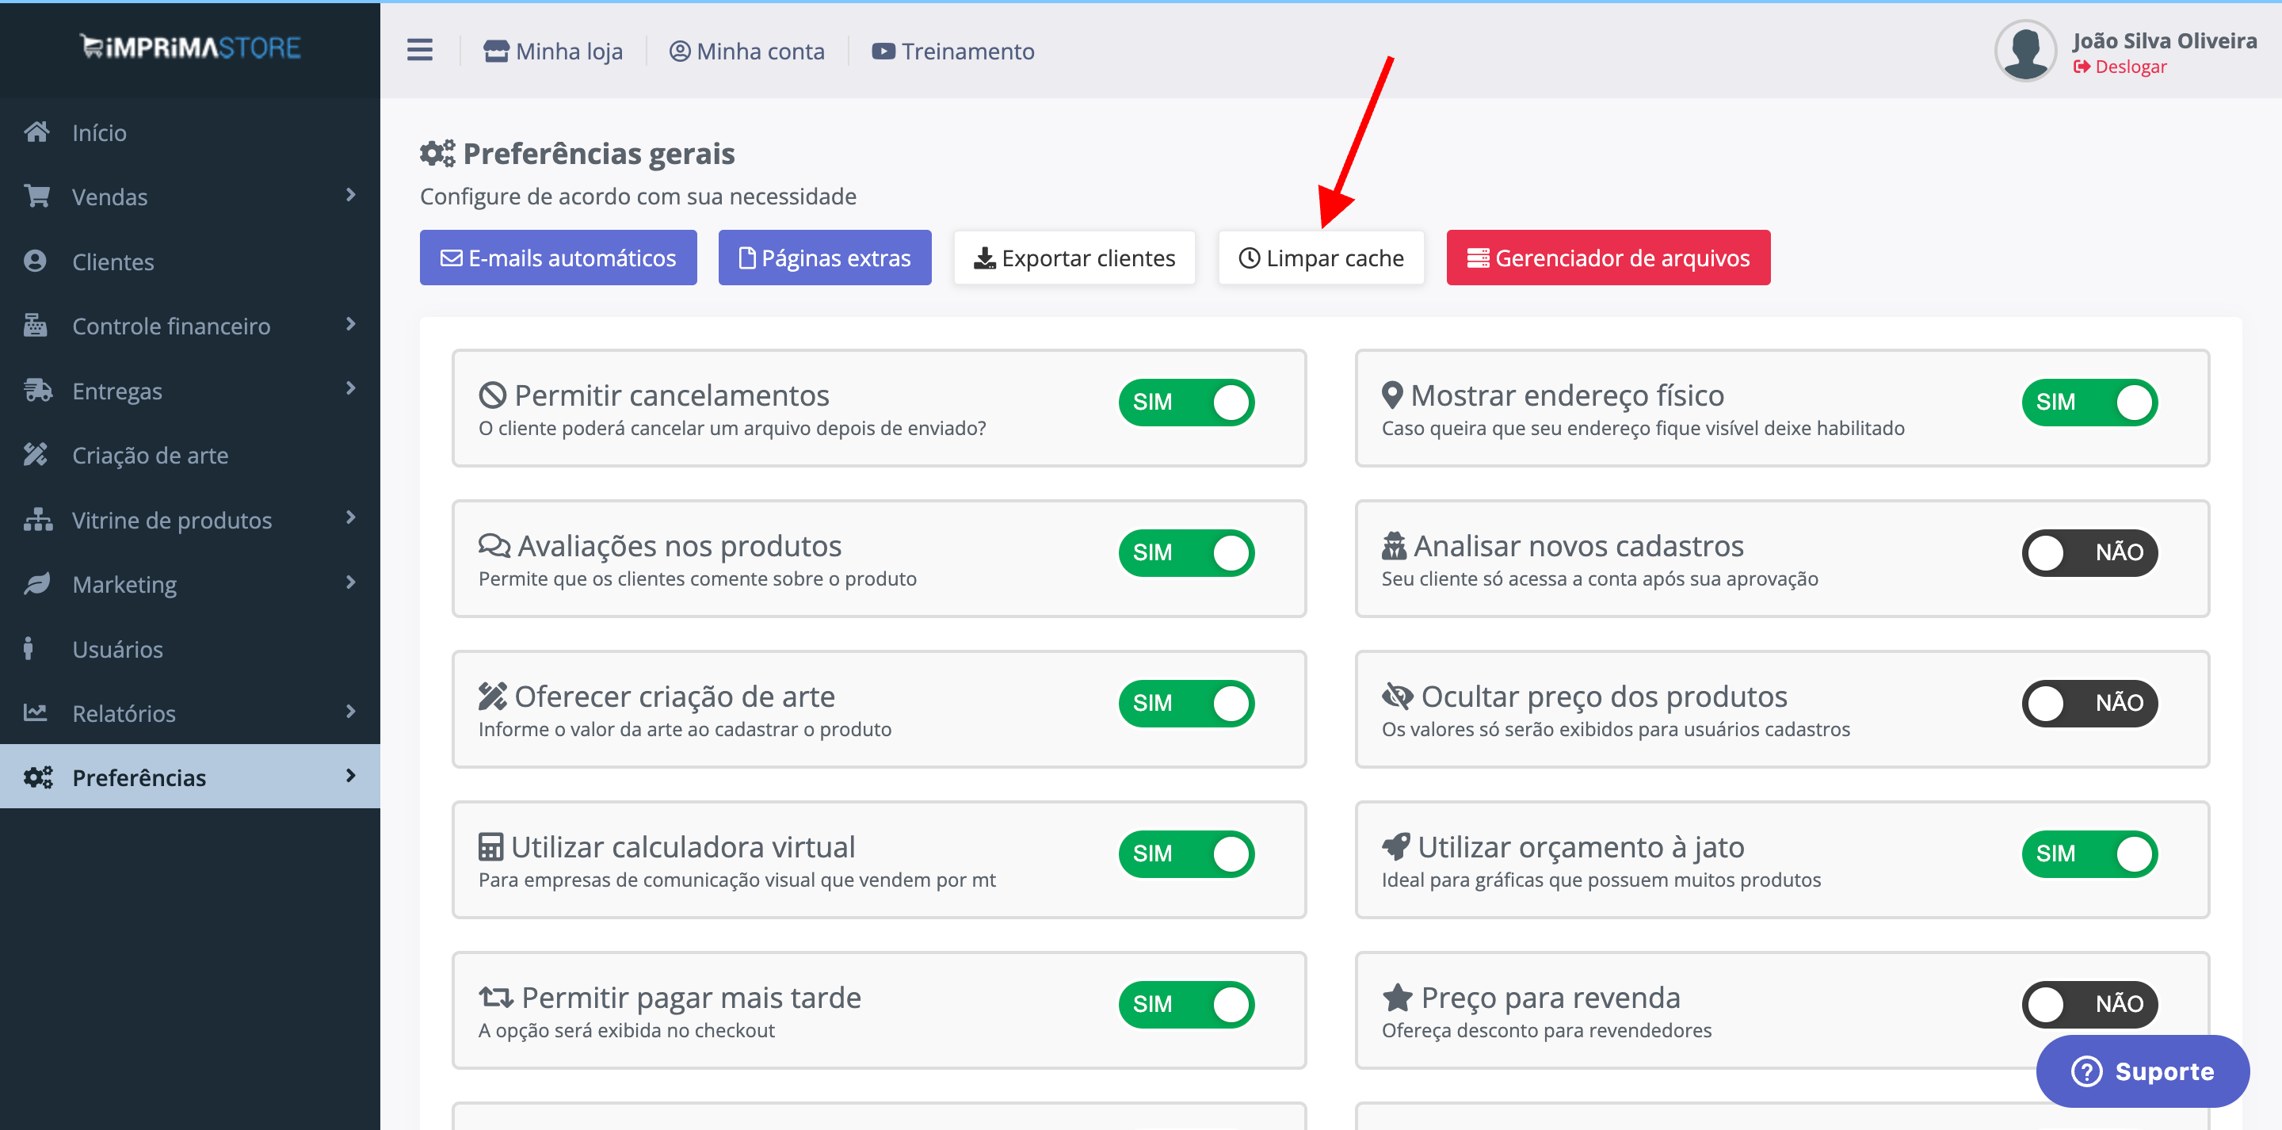Click the Preço para revenda heading text

tap(1551, 998)
